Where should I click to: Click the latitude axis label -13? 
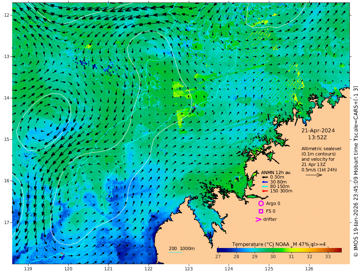(6, 56)
